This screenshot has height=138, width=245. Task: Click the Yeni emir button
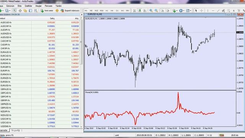(47, 11)
